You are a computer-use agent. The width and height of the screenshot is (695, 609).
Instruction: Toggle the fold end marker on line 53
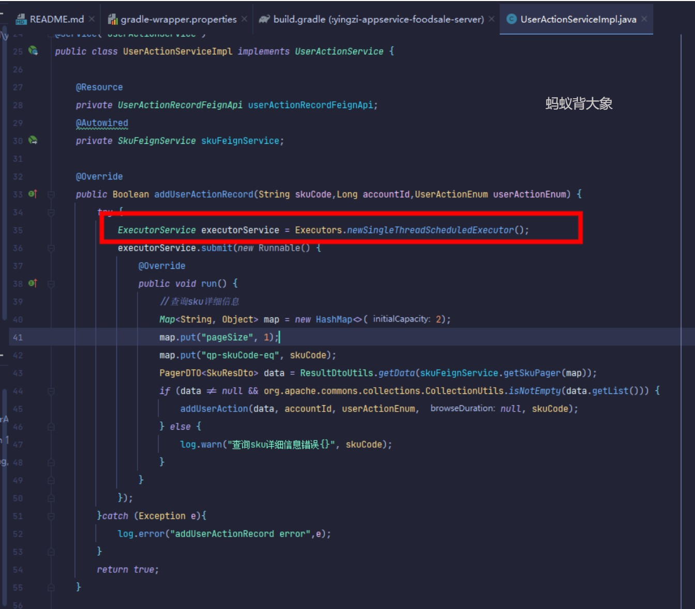click(51, 552)
